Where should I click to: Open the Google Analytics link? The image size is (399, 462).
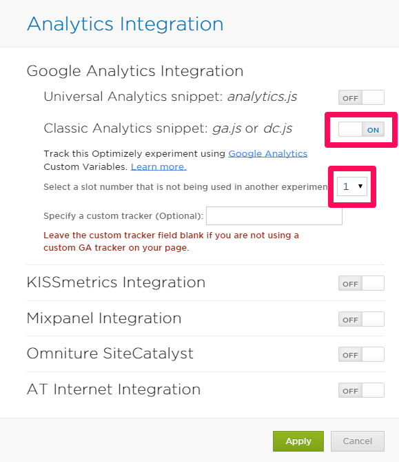[268, 153]
